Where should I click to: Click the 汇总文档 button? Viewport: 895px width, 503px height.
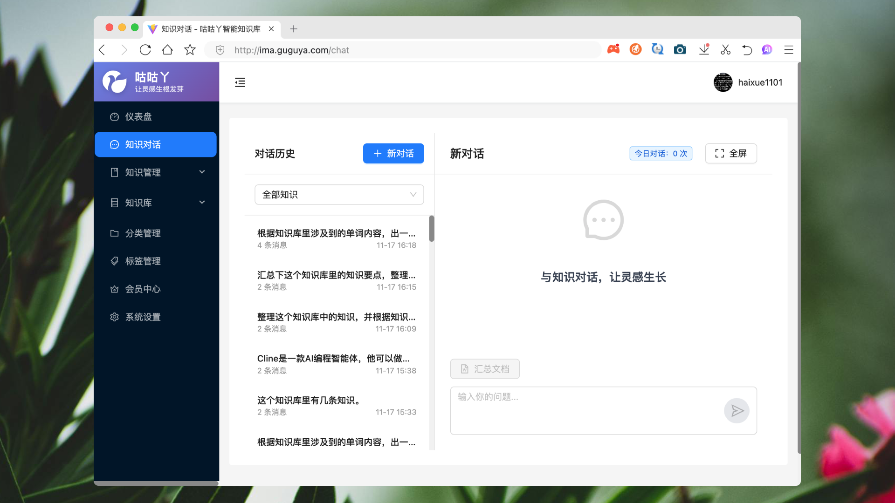pyautogui.click(x=485, y=368)
